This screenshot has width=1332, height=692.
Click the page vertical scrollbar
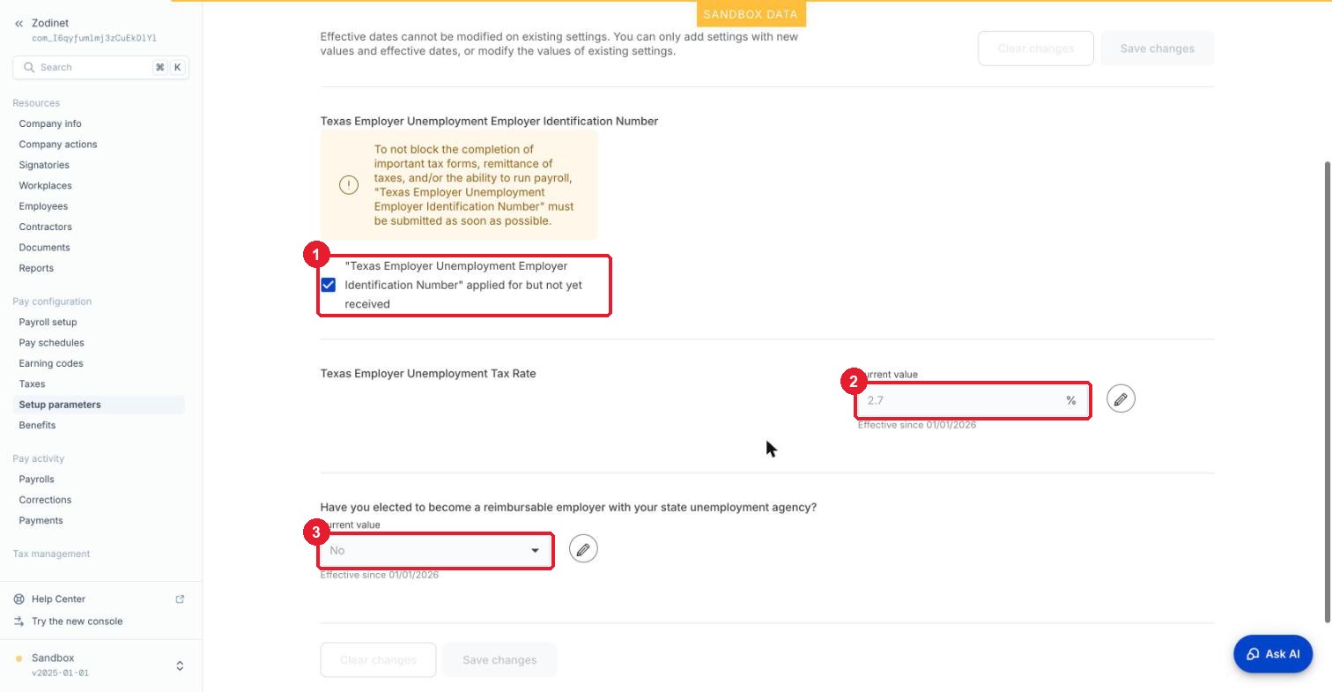pos(1328,392)
